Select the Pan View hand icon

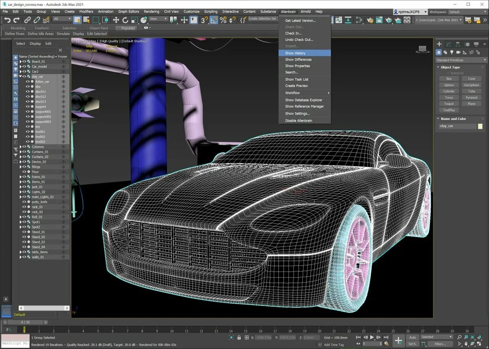(x=467, y=344)
